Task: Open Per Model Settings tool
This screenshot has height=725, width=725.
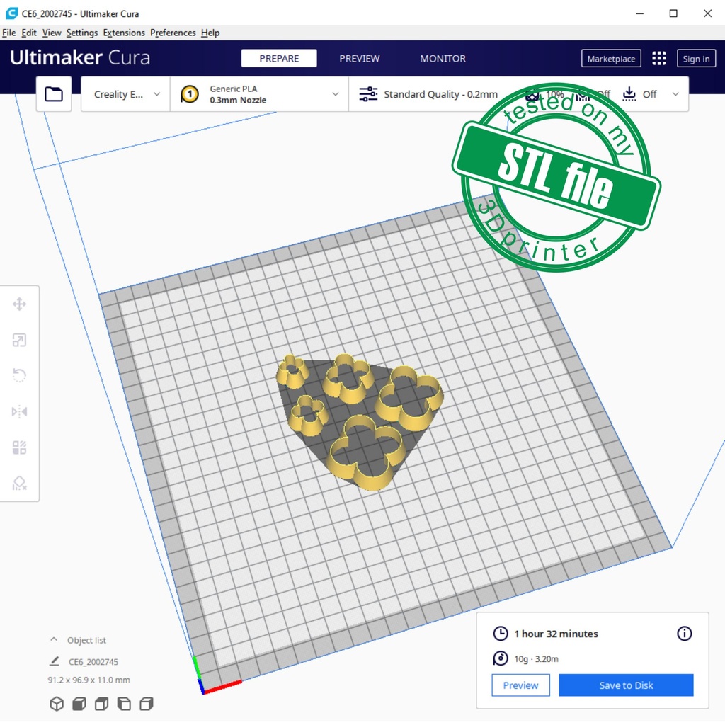Action: click(x=19, y=447)
